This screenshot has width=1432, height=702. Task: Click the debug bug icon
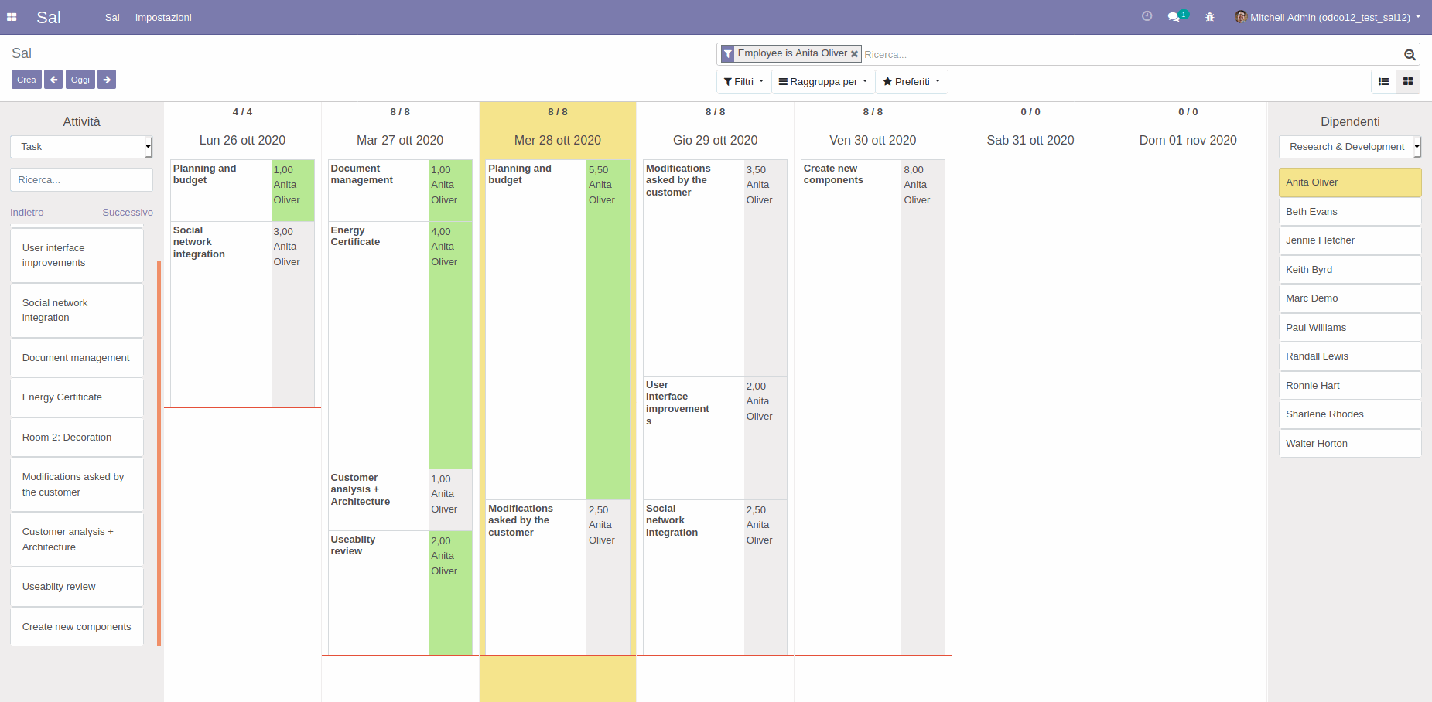point(1209,16)
